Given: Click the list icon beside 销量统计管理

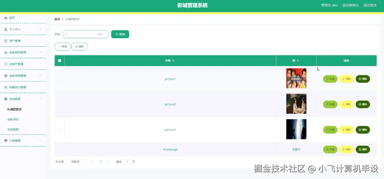Looking at the screenshot, I should tap(6, 87).
